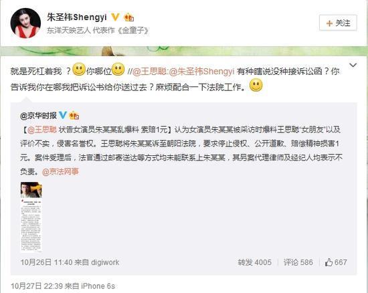
Task: Open the @朱圣祎Shengyi mention in the repost text
Action: 201,72
